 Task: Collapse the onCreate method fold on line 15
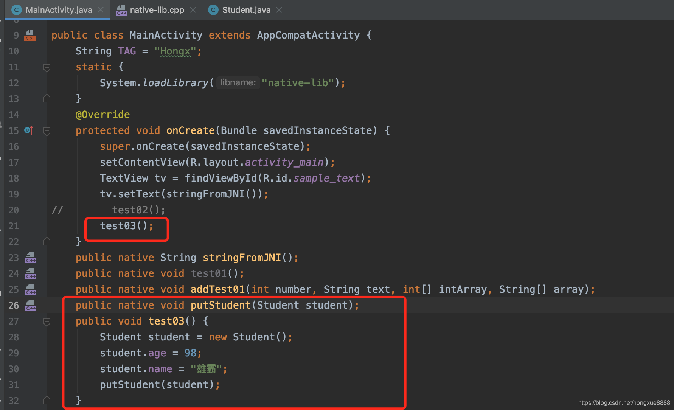(x=47, y=131)
